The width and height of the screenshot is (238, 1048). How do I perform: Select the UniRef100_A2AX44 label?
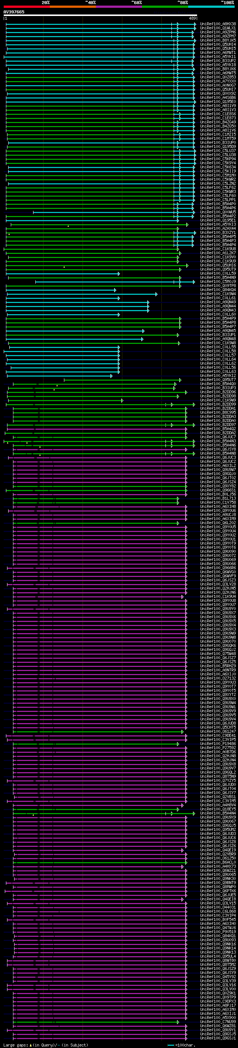click(218, 228)
